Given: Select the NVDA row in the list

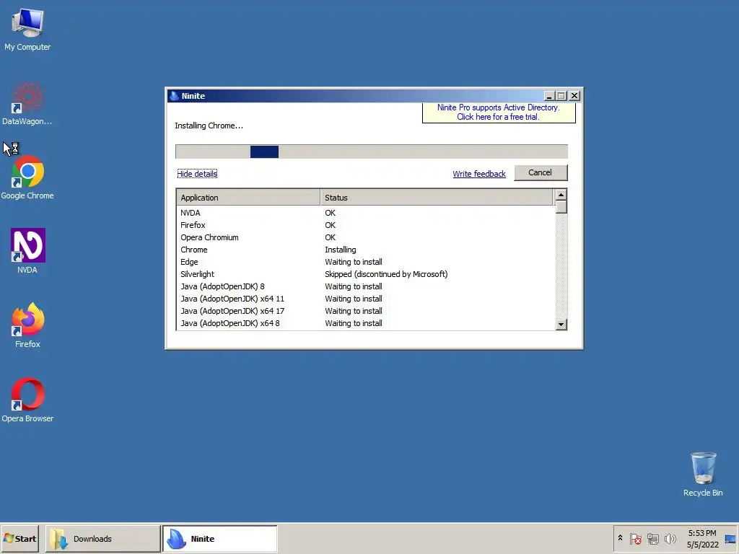Looking at the screenshot, I should click(366, 213).
